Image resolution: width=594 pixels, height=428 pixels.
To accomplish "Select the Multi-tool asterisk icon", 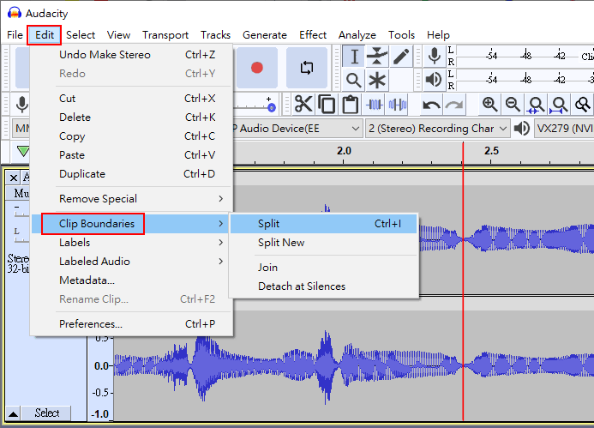I will 377,81.
